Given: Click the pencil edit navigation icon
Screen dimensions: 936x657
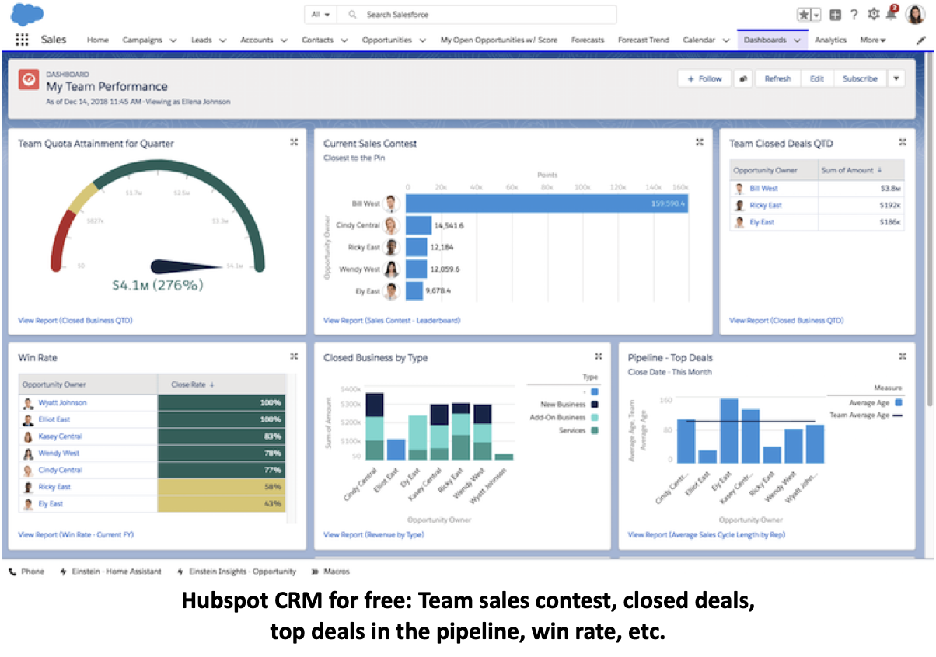Looking at the screenshot, I should (921, 40).
